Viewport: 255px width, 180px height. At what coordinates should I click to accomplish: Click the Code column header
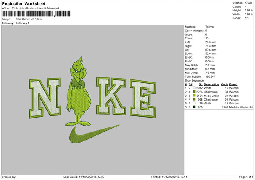click(224, 84)
